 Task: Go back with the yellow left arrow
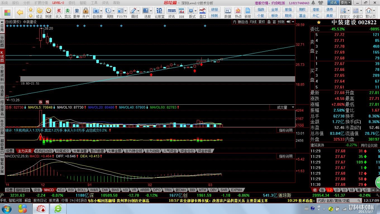coord(20,13)
